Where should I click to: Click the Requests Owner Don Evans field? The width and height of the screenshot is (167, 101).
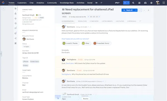(x=28, y=39)
